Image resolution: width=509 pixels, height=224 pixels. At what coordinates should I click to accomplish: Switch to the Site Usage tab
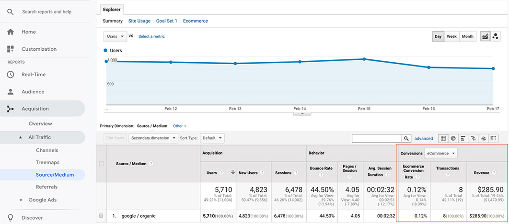139,21
